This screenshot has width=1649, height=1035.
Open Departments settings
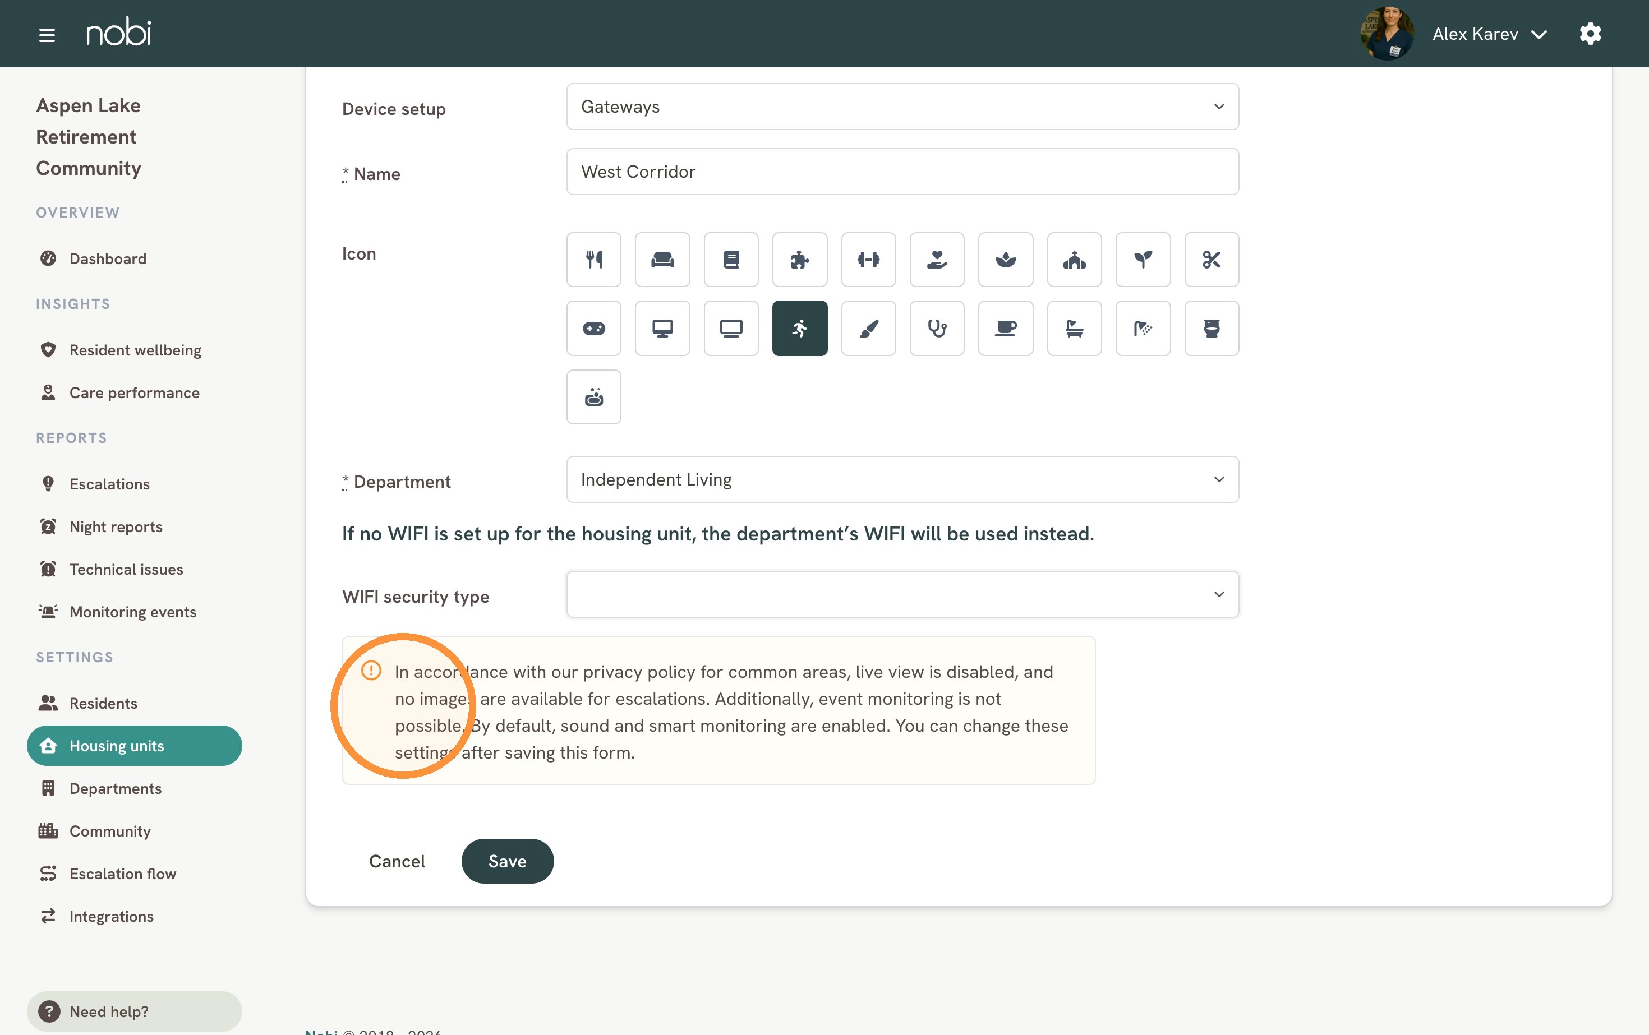tap(134, 788)
